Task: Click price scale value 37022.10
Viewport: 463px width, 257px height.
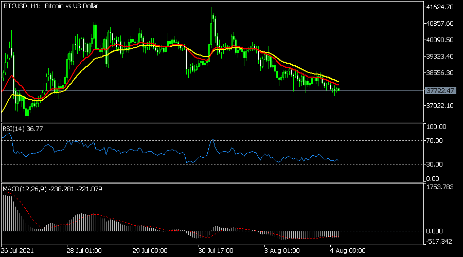Action: [440, 105]
